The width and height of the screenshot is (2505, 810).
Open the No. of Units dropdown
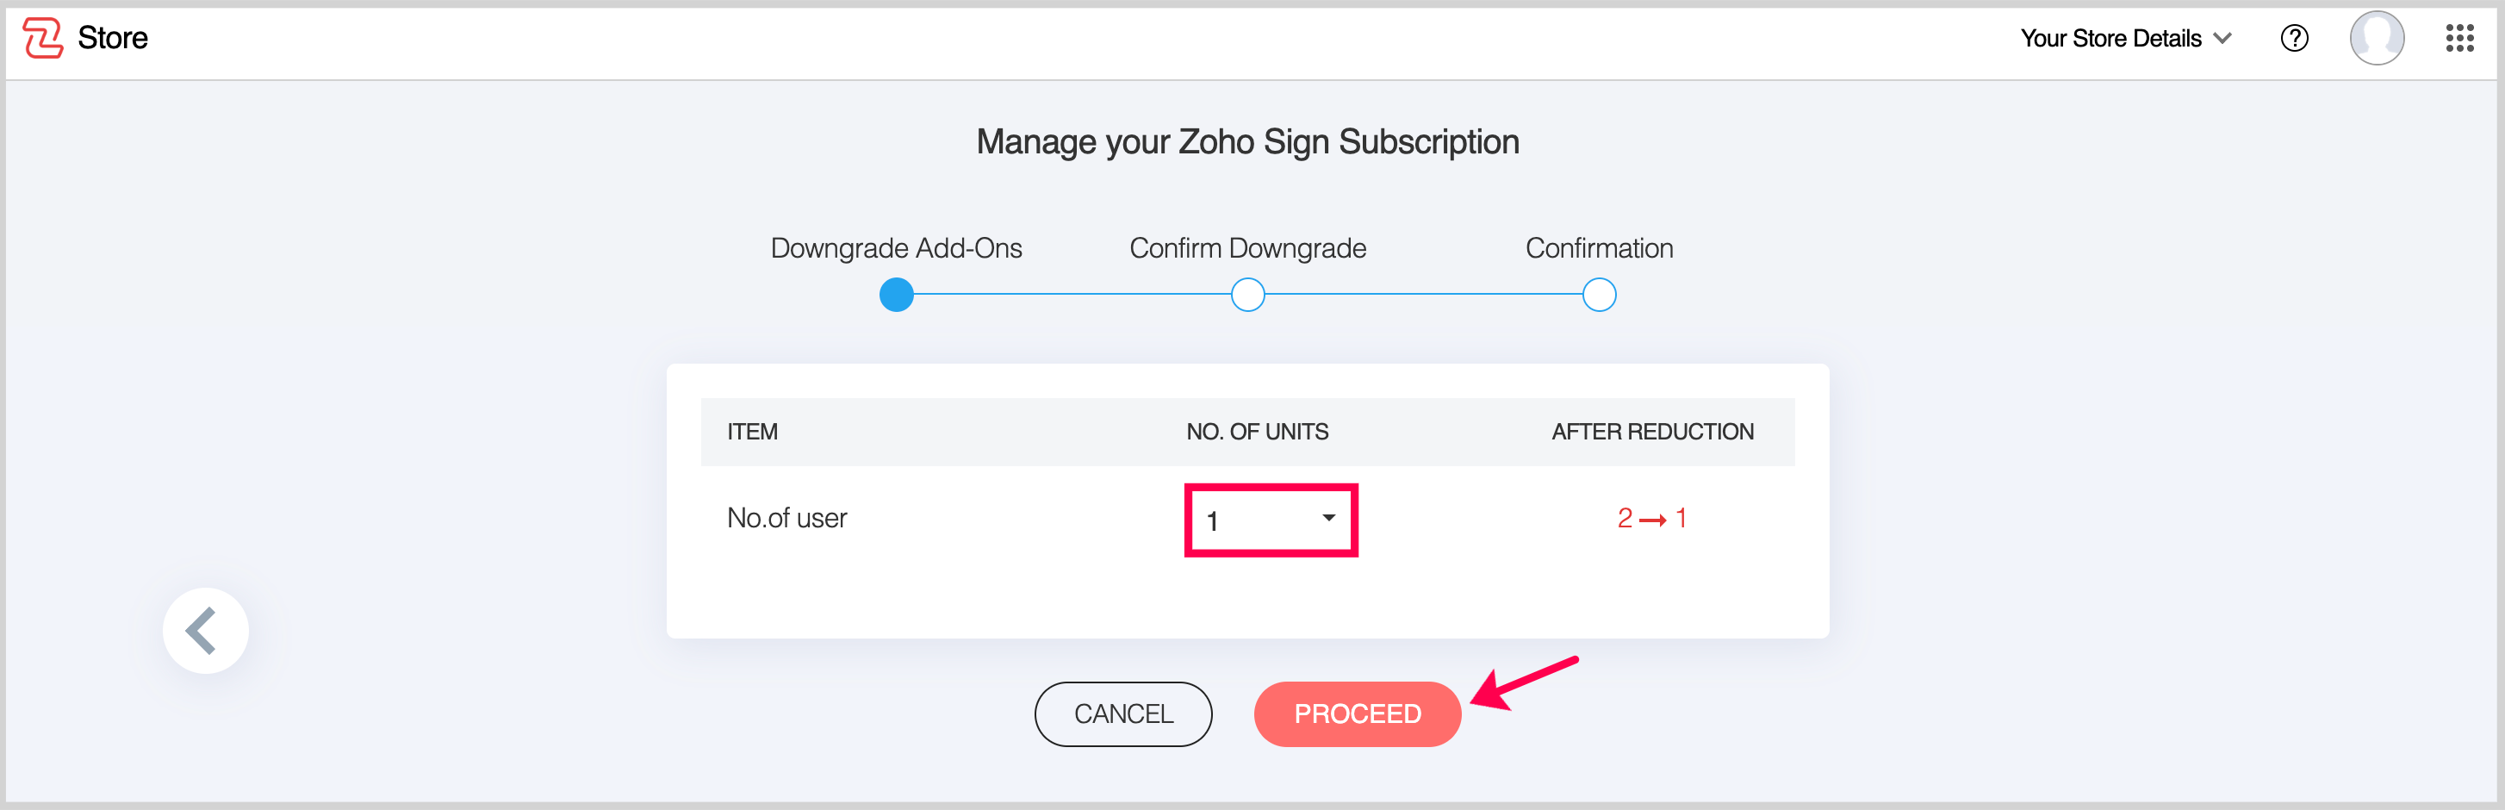click(1270, 520)
